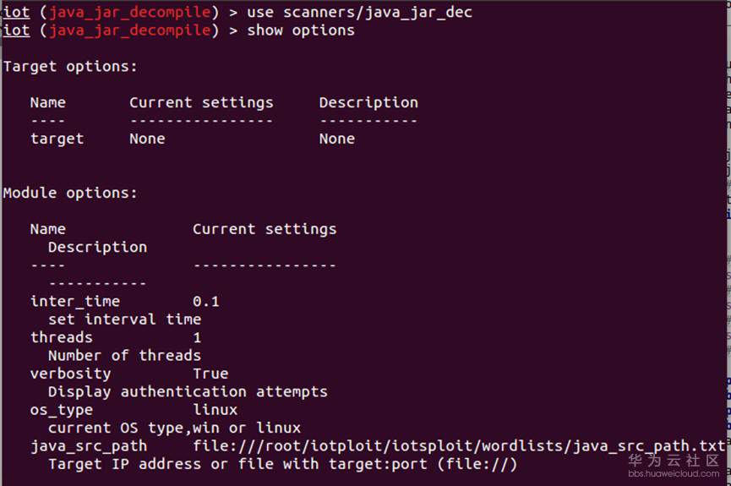Image resolution: width=731 pixels, height=486 pixels.
Task: Click the java_src_path.txt file path value
Action: (x=459, y=445)
